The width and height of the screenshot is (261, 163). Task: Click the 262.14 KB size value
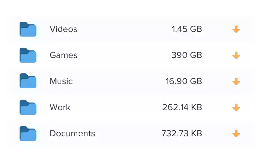coord(182,107)
